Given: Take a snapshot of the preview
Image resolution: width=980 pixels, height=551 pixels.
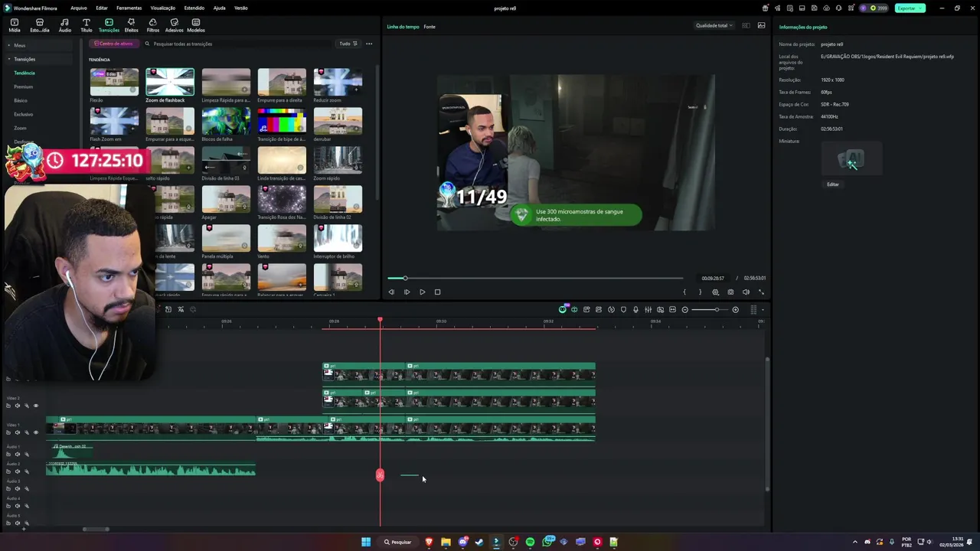Looking at the screenshot, I should tap(730, 292).
